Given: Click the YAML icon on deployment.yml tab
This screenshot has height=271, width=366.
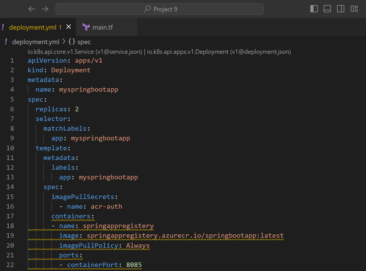Looking at the screenshot, I should (3, 27).
